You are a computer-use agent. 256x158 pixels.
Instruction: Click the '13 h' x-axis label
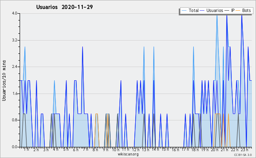145,149
